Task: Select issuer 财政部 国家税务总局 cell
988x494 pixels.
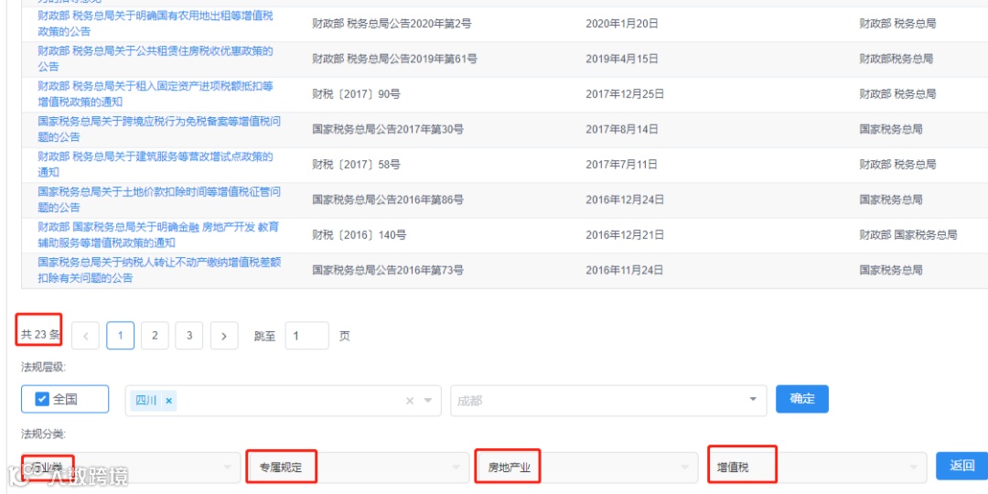Action: 908,236
